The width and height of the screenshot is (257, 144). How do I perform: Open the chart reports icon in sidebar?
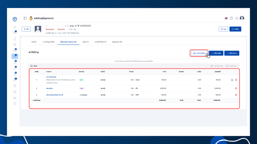point(15,98)
